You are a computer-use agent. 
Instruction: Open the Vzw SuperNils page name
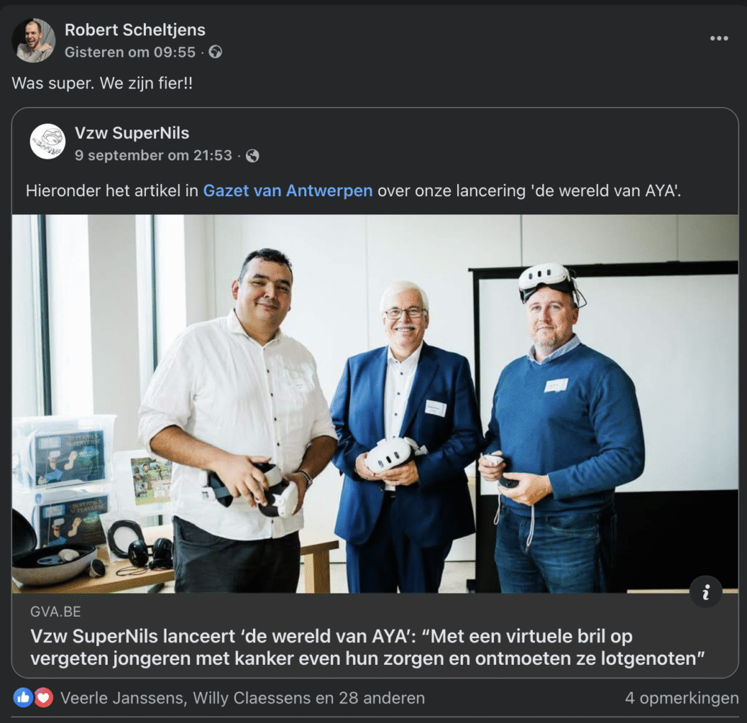pyautogui.click(x=132, y=133)
